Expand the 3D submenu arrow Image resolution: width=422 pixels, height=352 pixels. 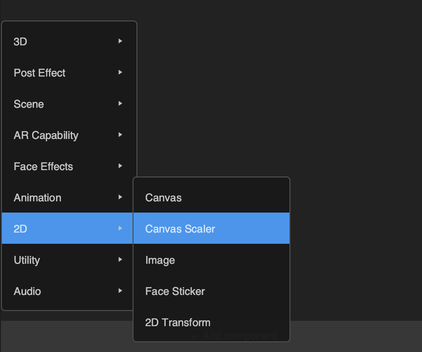[x=120, y=41]
